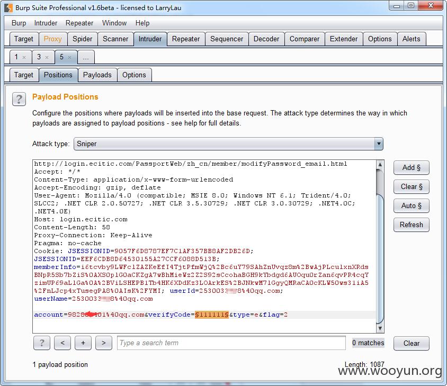Click the Proxy-Connection: Keep-Alive line

[x=93, y=235]
